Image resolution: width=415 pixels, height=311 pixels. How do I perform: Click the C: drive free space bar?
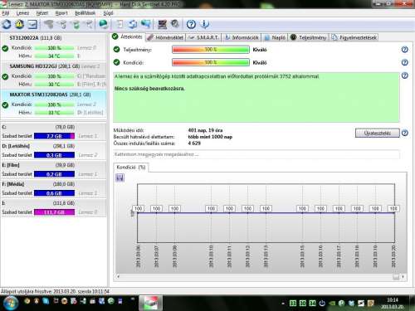coord(54,136)
